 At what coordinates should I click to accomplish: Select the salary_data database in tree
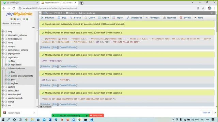click(13, 91)
